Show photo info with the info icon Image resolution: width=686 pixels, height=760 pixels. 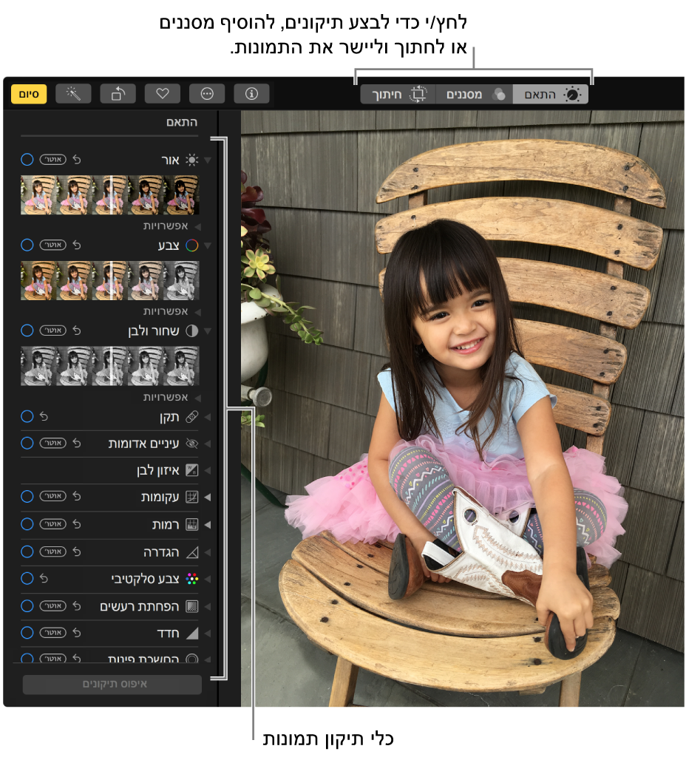click(x=251, y=94)
